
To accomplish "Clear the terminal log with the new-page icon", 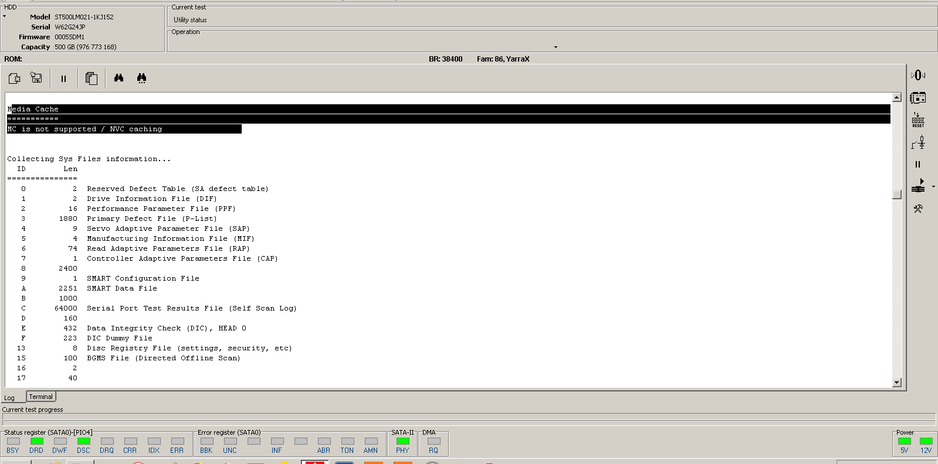I will pos(15,78).
